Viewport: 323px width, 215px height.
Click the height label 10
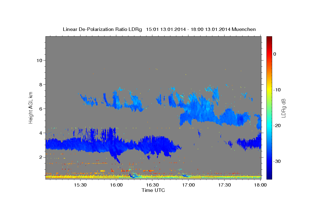pyautogui.click(x=39, y=60)
